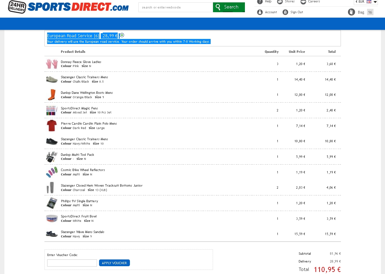This screenshot has height=274, width=385.
Task: Click the Subtotal value 81,96 €
Action: pos(335,254)
